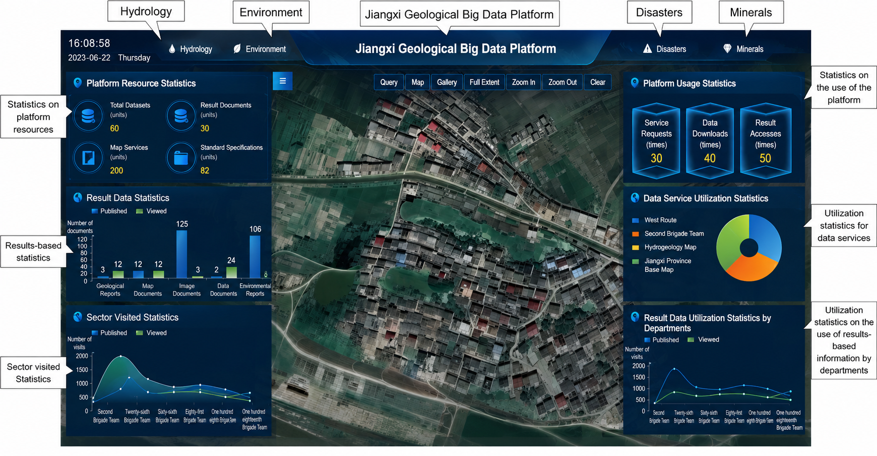877x456 pixels.
Task: Toggle Viewed legend in Result Data Statistics
Action: click(x=151, y=211)
